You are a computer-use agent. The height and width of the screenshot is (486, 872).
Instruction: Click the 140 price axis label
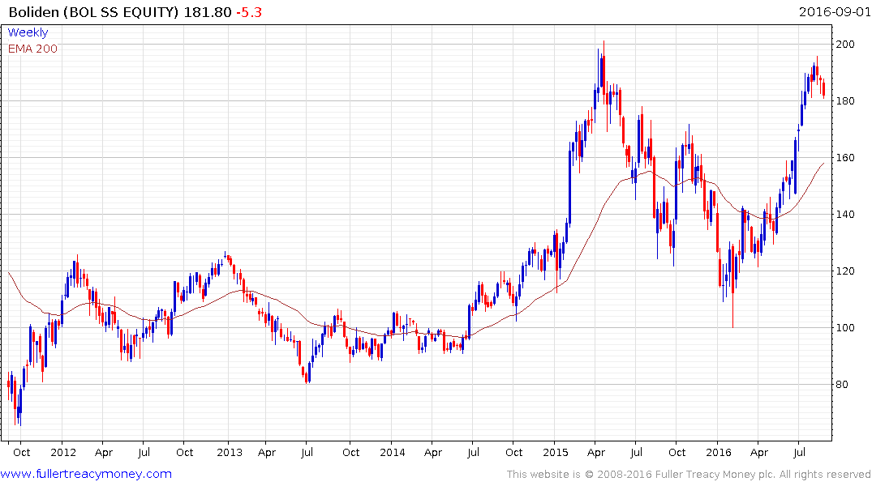(845, 215)
